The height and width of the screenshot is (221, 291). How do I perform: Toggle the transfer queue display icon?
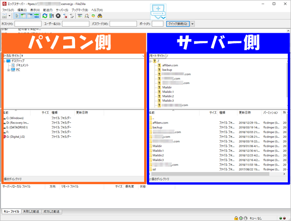pos(36,15)
